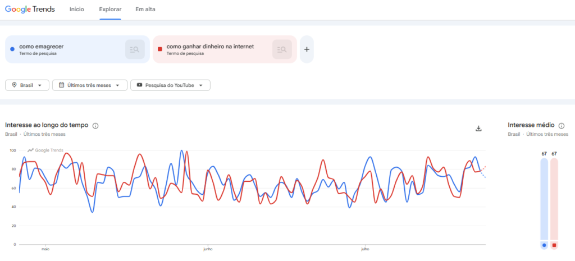Open help info for 'Interesse ao longo do tempo'
This screenshot has width=575, height=261.
tap(95, 126)
